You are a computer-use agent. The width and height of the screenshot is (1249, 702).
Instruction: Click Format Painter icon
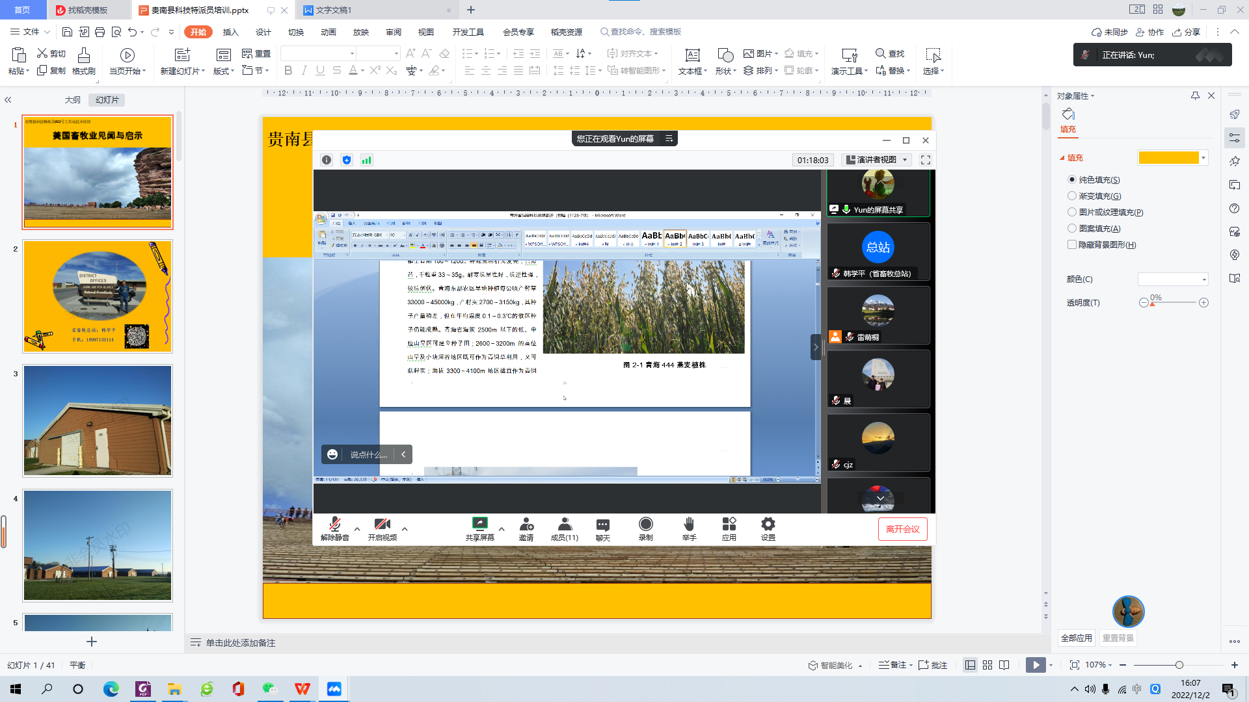(x=84, y=61)
